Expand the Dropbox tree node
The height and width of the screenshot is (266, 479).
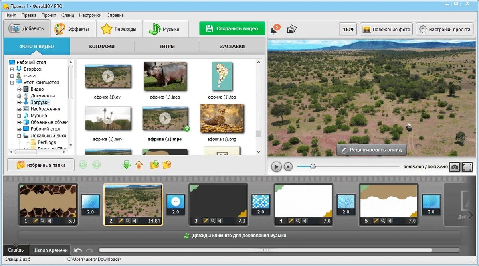point(12,69)
